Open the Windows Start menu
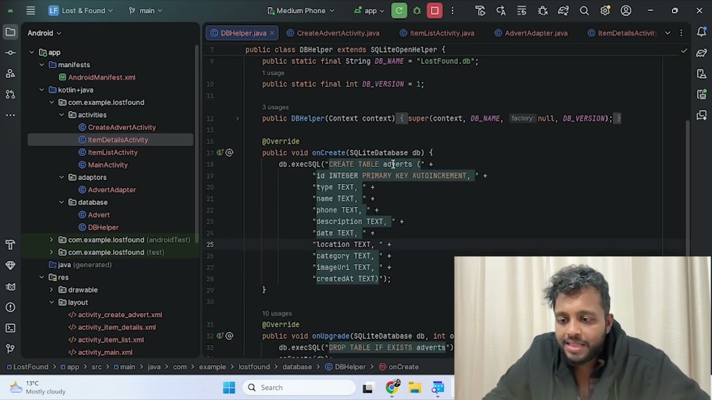Image resolution: width=712 pixels, height=400 pixels. click(229, 387)
